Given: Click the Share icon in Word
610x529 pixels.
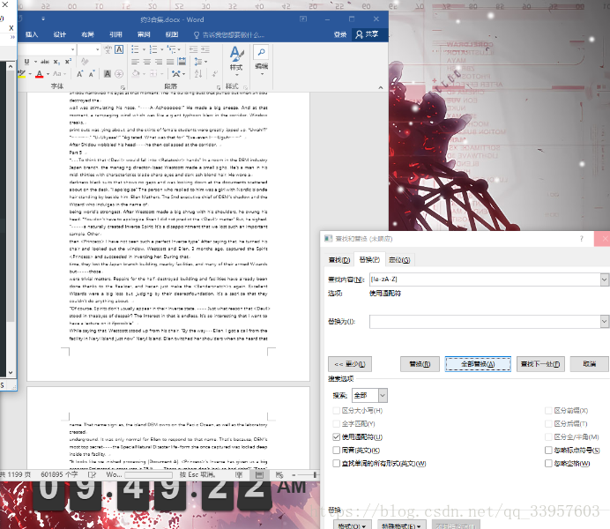Looking at the screenshot, I should tap(367, 34).
